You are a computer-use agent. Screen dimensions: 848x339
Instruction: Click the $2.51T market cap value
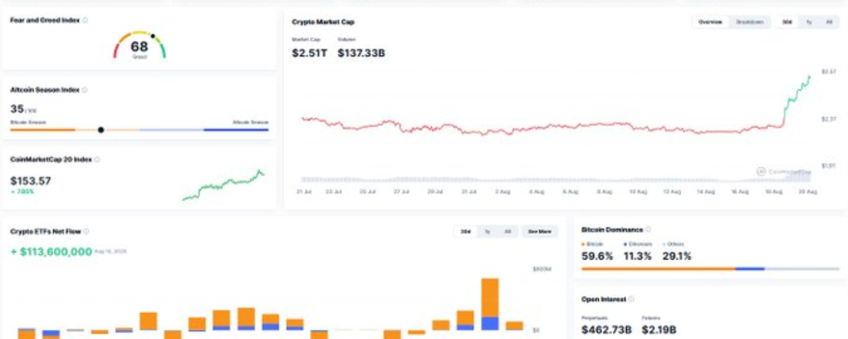[309, 53]
